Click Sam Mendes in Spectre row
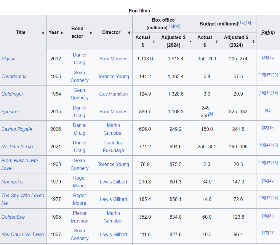This screenshot has height=245, width=280. click(113, 112)
